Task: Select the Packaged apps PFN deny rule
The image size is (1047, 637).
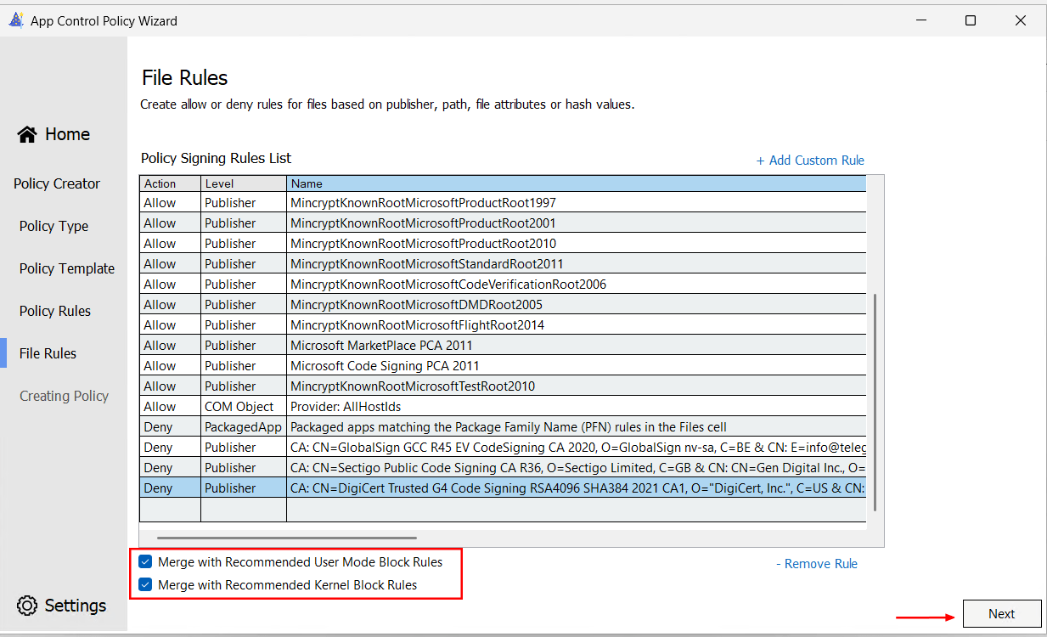Action: coord(503,427)
